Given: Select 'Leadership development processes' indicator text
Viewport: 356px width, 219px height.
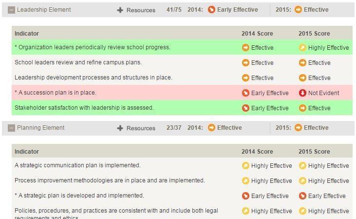Looking at the screenshot, I should point(94,78).
